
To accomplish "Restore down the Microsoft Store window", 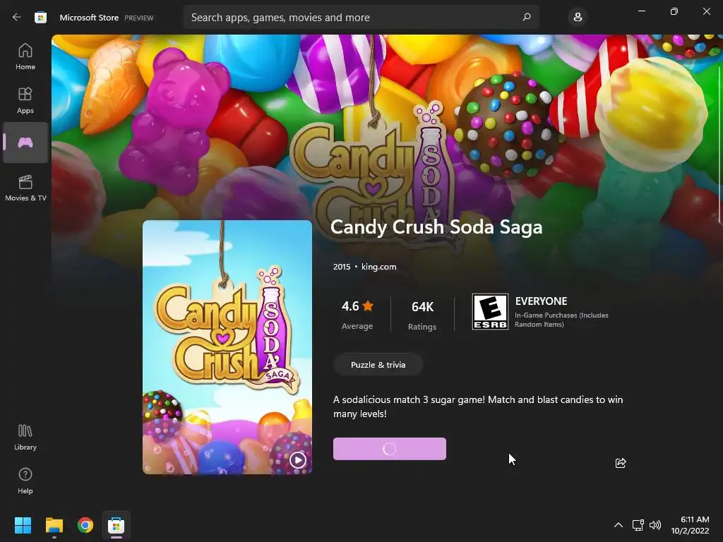I will click(x=674, y=11).
